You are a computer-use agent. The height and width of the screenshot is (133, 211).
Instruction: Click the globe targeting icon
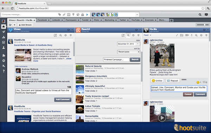tap(78, 14)
